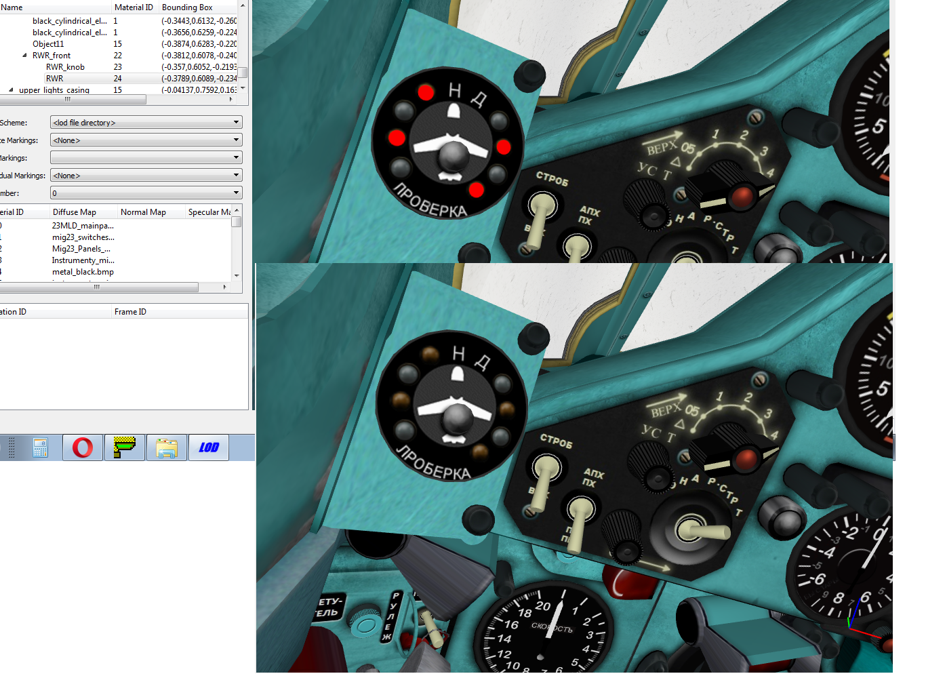Open the Number dropdown showing 0
Screen dimensions: 926x678
[146, 193]
